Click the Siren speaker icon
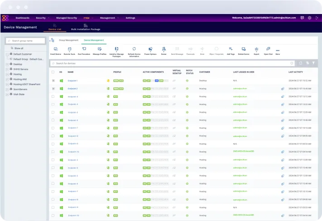This screenshot has height=221, width=322. click(202, 49)
